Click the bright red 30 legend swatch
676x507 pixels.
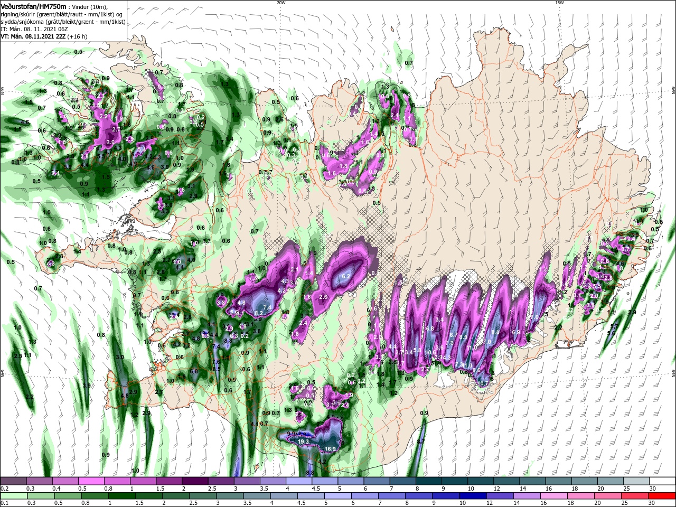click(x=662, y=496)
